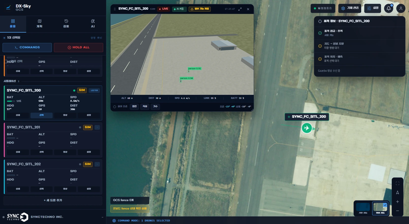Screen dimensions: 409x224
Task: Toggle the select-all drones checkbox
Action: click(x=5, y=62)
